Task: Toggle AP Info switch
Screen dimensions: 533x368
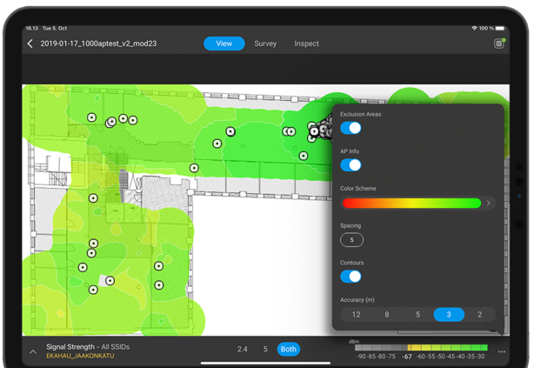Action: click(x=350, y=165)
